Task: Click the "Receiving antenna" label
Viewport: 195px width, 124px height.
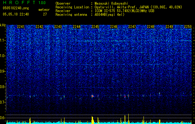Action: [71, 15]
